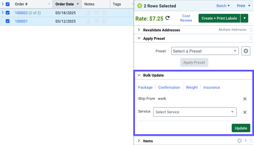Remove the Service field
Viewport: 254px width, 145px height.
point(245,112)
